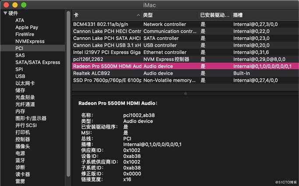Sort by the 已安装驱动 column header
This screenshot has height=186, width=299.
(x=215, y=15)
